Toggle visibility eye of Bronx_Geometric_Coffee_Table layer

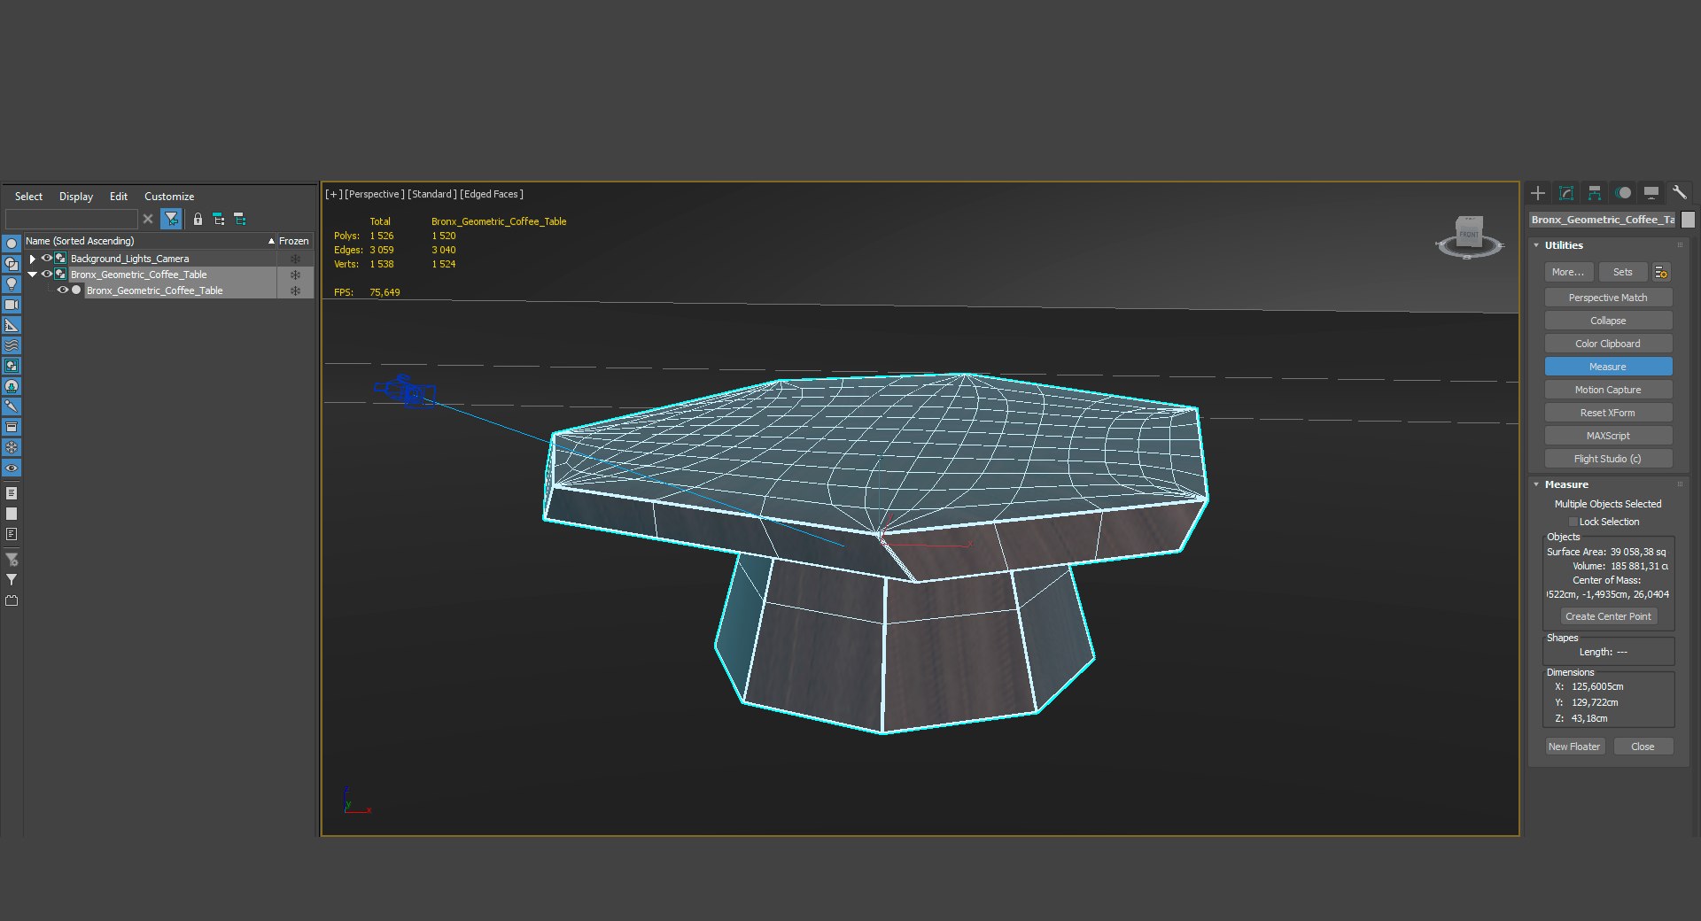(x=47, y=275)
